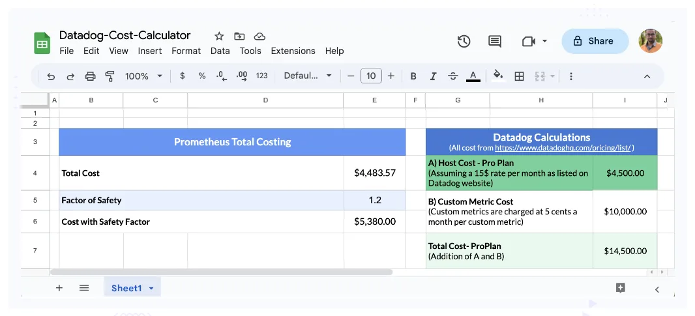This screenshot has width=695, height=316.
Task: Decrease decimal places
Action: click(x=222, y=76)
